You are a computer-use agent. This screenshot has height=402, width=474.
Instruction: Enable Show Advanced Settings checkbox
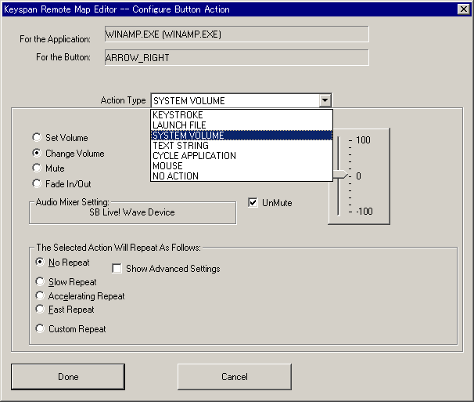click(x=117, y=269)
